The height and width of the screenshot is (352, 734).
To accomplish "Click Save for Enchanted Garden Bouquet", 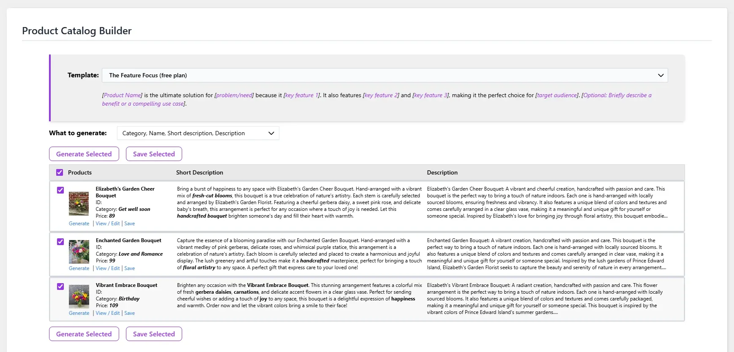I will 130,268.
